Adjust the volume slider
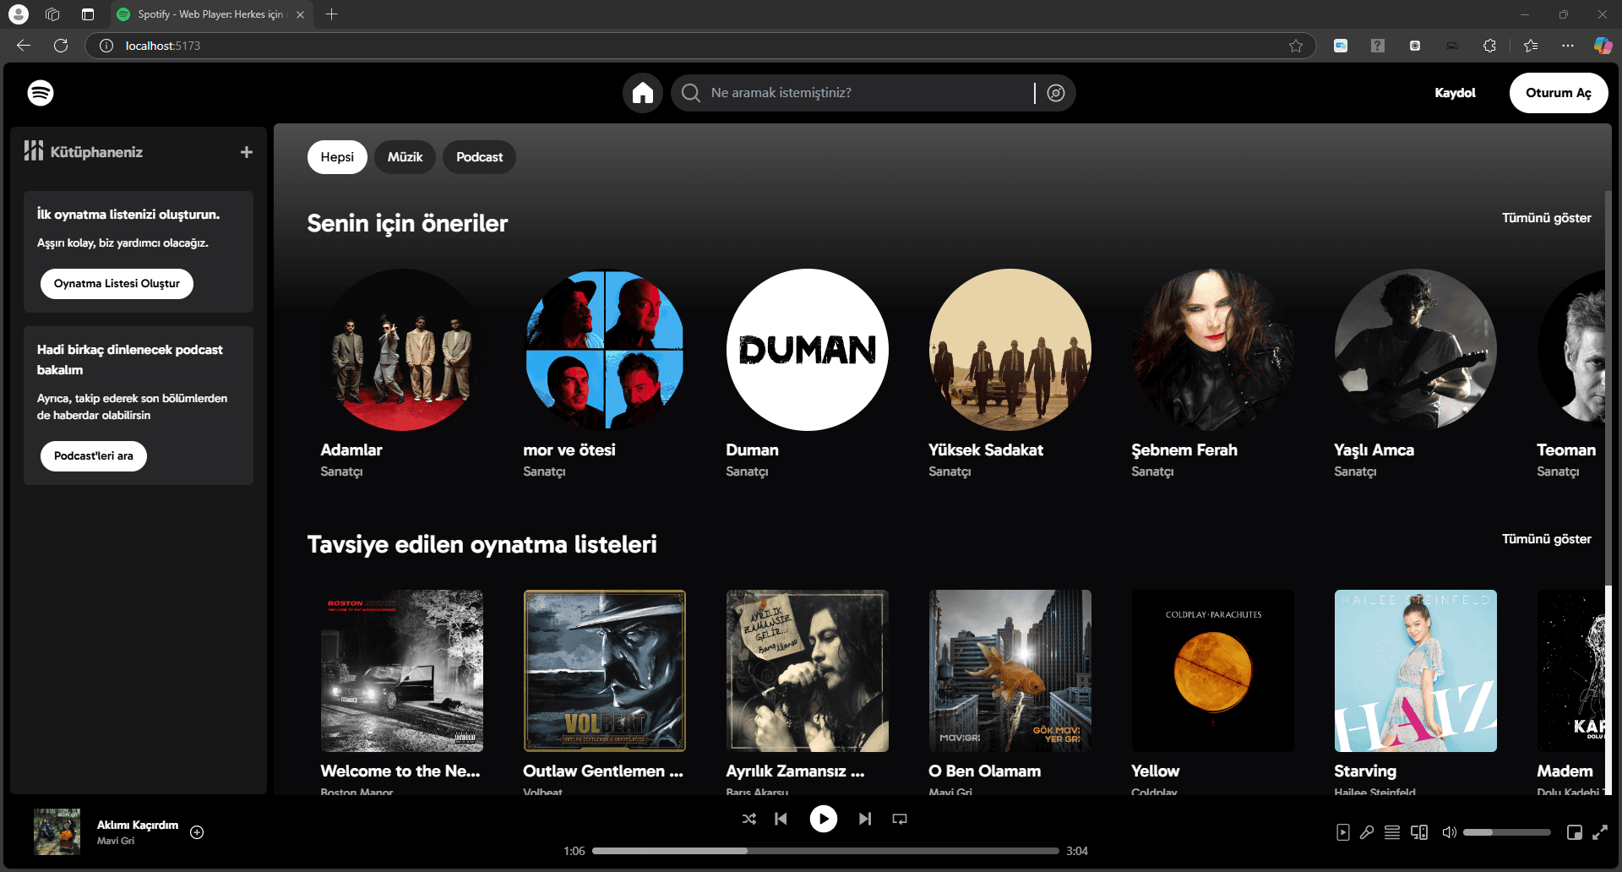Screen dimensions: 1622x872 point(1507,832)
